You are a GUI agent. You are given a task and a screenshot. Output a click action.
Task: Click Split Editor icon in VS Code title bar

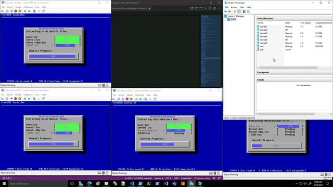pyautogui.click(x=215, y=8)
